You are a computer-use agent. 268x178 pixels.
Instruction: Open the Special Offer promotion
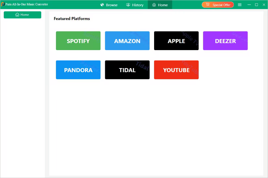click(x=218, y=5)
